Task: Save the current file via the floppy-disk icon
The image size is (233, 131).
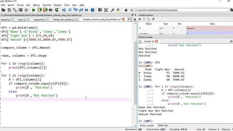Action: pos(9,10)
